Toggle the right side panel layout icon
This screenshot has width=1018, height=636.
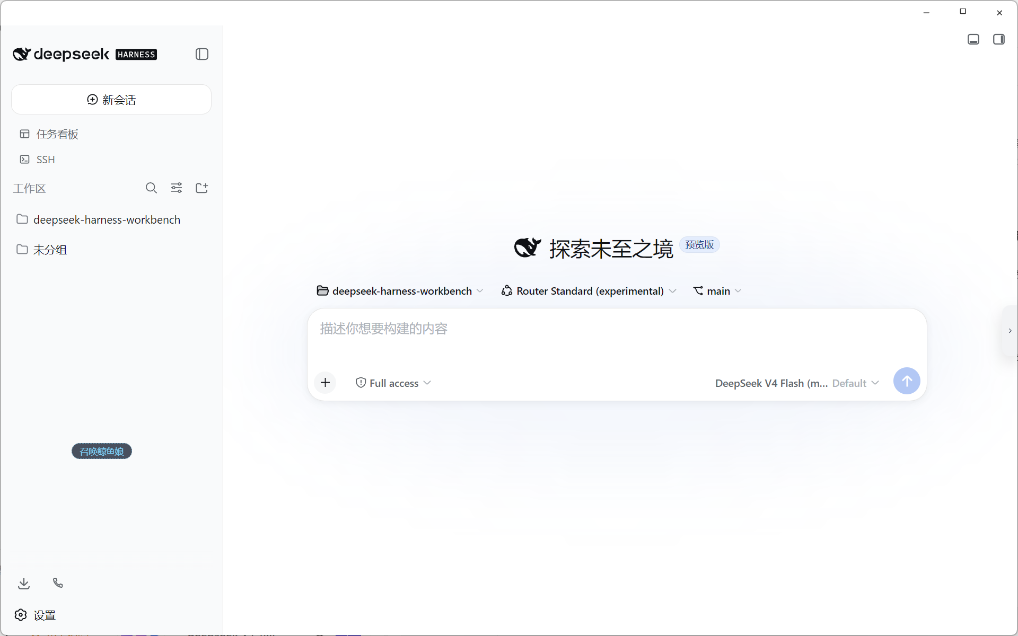[x=999, y=39]
